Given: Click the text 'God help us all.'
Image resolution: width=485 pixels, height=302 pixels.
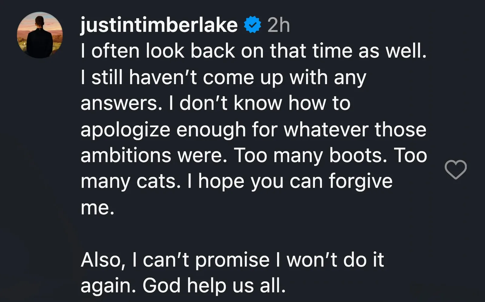Looking at the screenshot, I should tap(214, 286).
